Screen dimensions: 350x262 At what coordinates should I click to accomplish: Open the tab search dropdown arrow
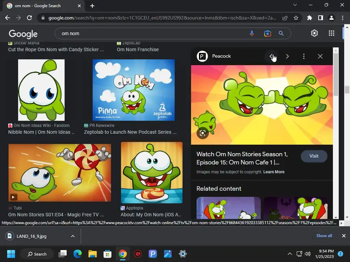click(295, 5)
